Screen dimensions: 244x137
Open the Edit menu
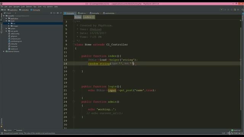point(6,7)
